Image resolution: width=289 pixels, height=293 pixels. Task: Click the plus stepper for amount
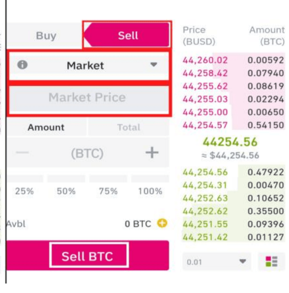(152, 153)
